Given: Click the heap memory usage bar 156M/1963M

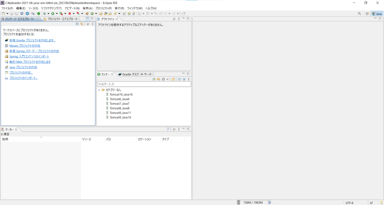Looking at the screenshot, I should click(x=252, y=202).
